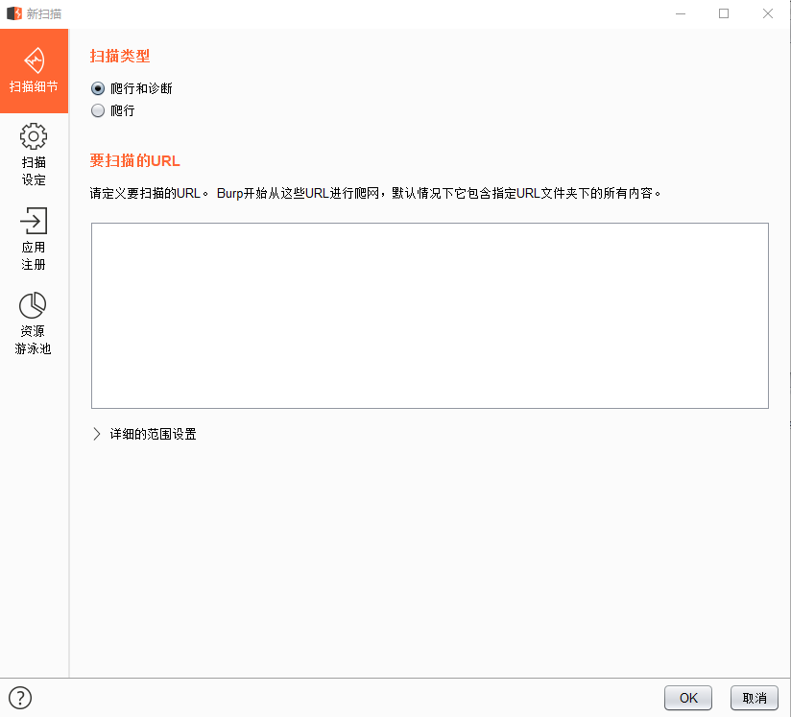
Task: Click the pie chart resource pool icon
Action: tap(34, 305)
